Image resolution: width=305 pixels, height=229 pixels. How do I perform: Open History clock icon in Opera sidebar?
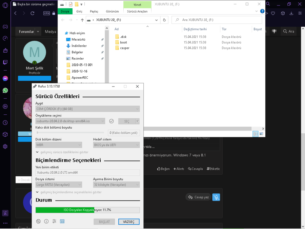coord(5,123)
